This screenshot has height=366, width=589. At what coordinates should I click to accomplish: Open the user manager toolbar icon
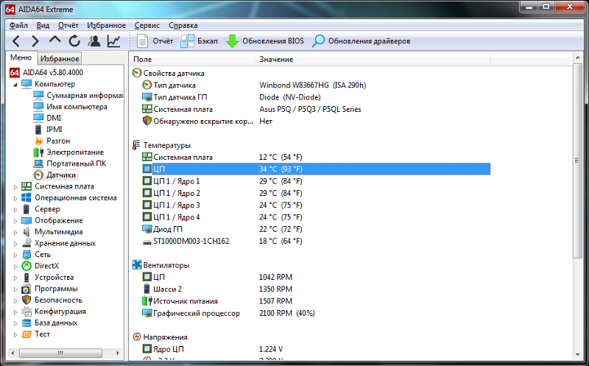click(94, 41)
